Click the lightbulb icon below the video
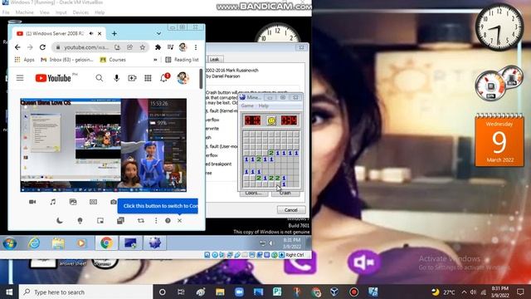The image size is (531, 299). pyautogui.click(x=80, y=221)
